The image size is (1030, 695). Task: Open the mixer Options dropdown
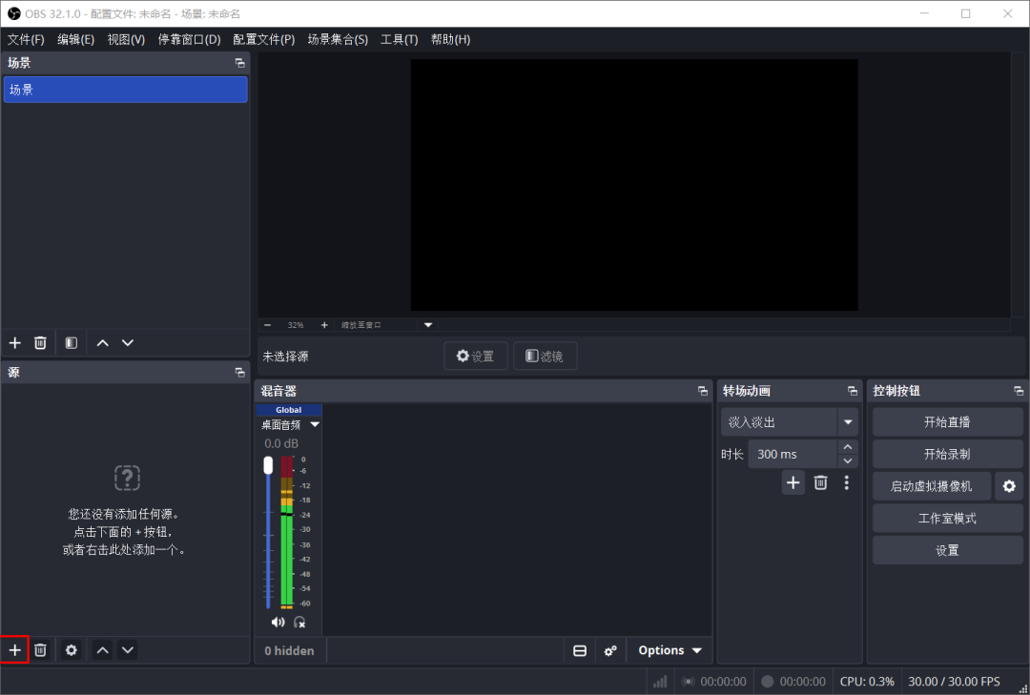click(x=669, y=650)
